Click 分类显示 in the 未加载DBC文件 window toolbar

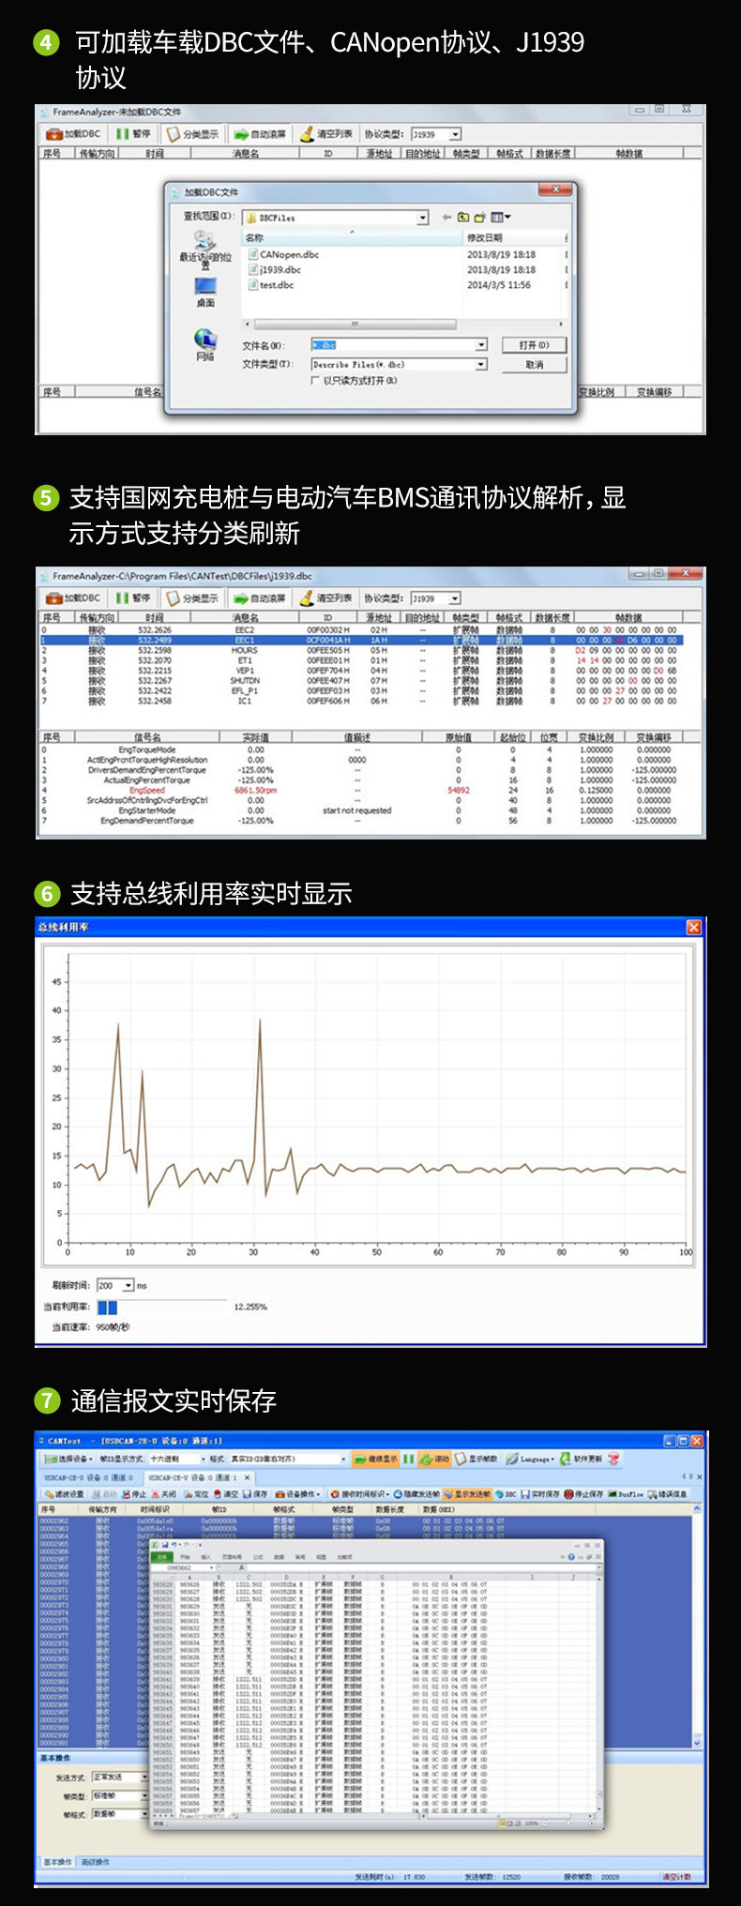click(x=192, y=134)
